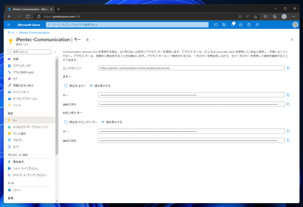Screen dimensions: 303x207
Task: Click the sidebar vertical scrollbar
Action: (57, 107)
